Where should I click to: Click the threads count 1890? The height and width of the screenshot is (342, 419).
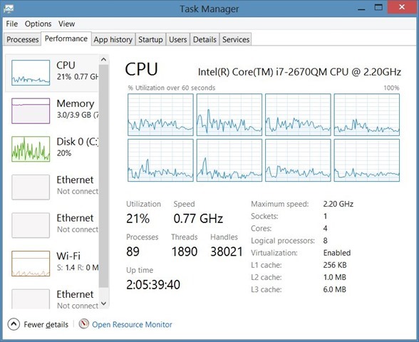(185, 252)
